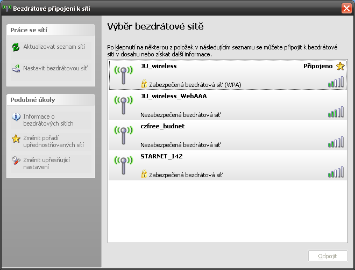Click the Odpojit button
Image resolution: width=355 pixels, height=270 pixels.
tap(328, 256)
